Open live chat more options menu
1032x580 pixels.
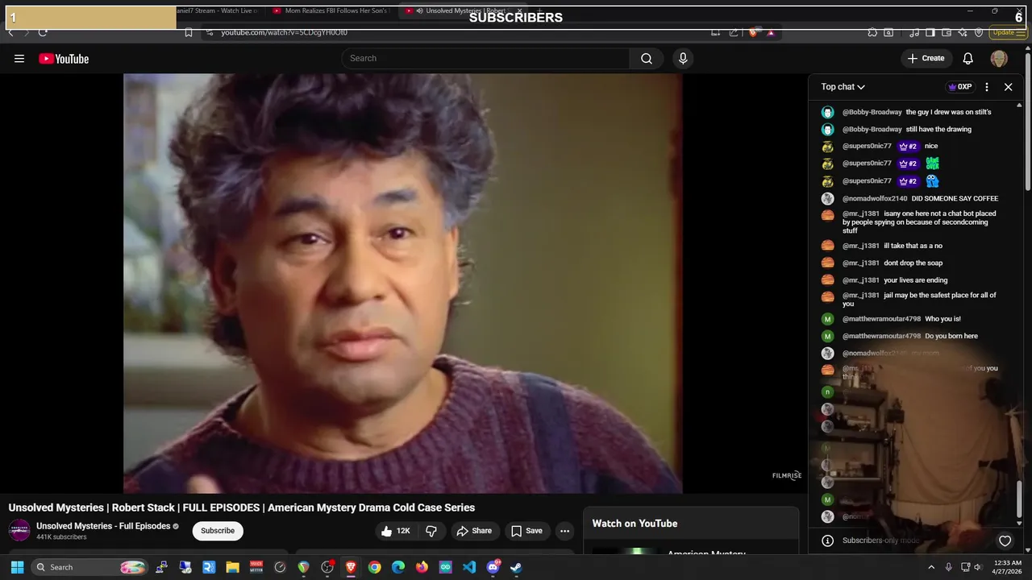(987, 87)
